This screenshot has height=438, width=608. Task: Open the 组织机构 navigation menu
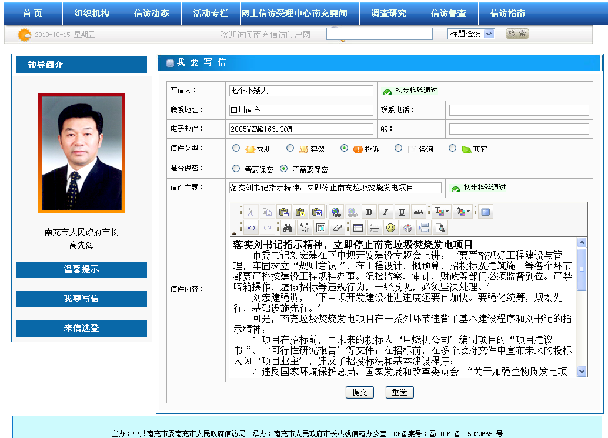(x=92, y=14)
